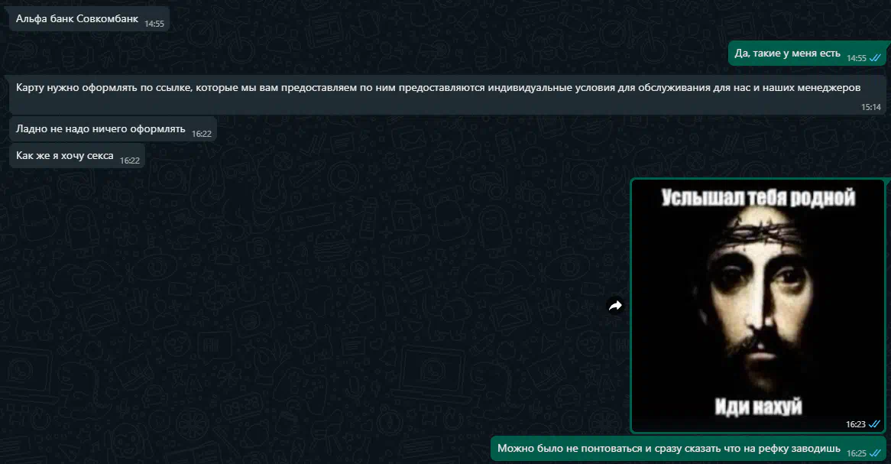Viewport: 891px width, 464px height.
Task: Click timestamp 15:14 on the long message
Action: click(x=870, y=107)
